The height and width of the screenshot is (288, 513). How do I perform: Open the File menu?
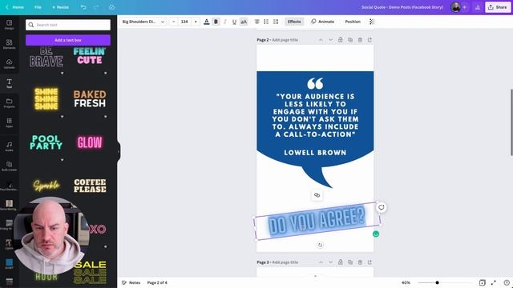(38, 7)
